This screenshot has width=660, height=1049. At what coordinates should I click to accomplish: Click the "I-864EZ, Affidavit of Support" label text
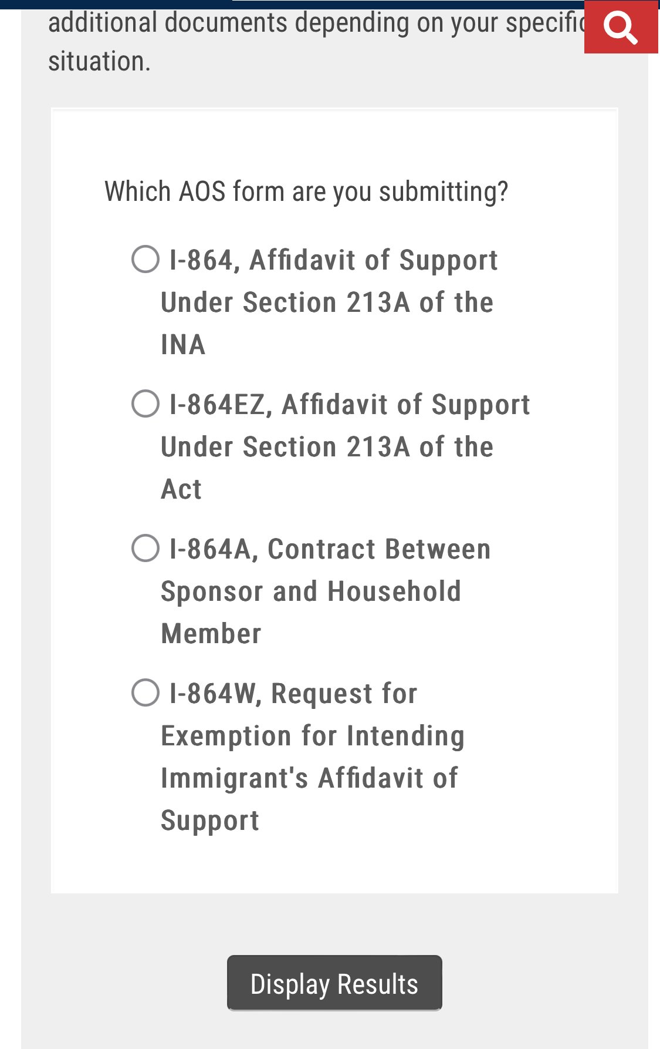(x=350, y=405)
